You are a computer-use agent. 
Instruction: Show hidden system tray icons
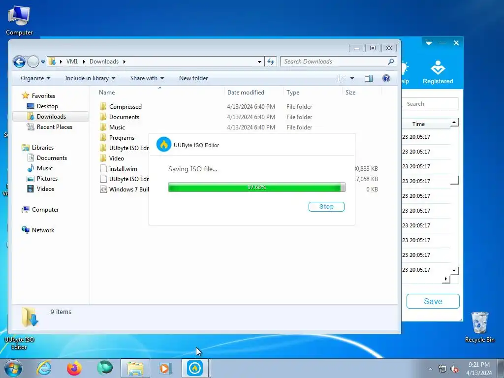pos(430,369)
